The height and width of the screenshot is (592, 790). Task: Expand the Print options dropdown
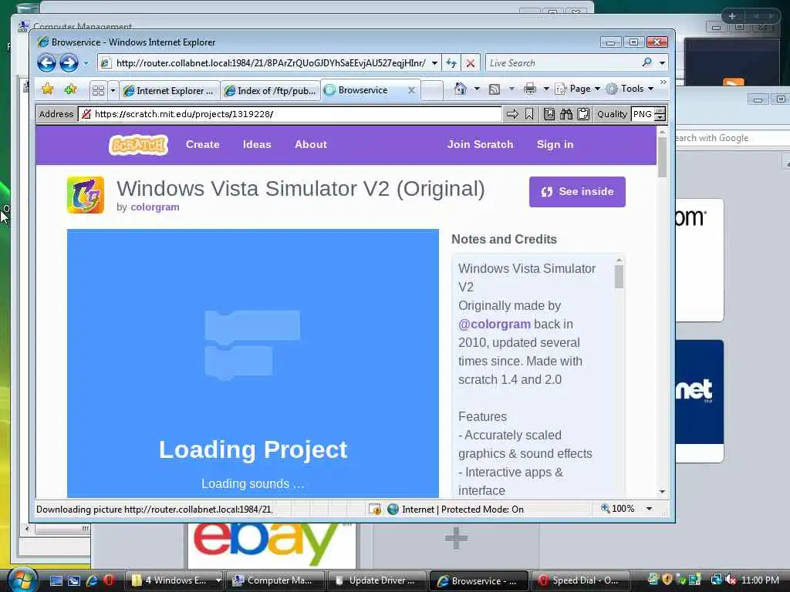tap(546, 89)
